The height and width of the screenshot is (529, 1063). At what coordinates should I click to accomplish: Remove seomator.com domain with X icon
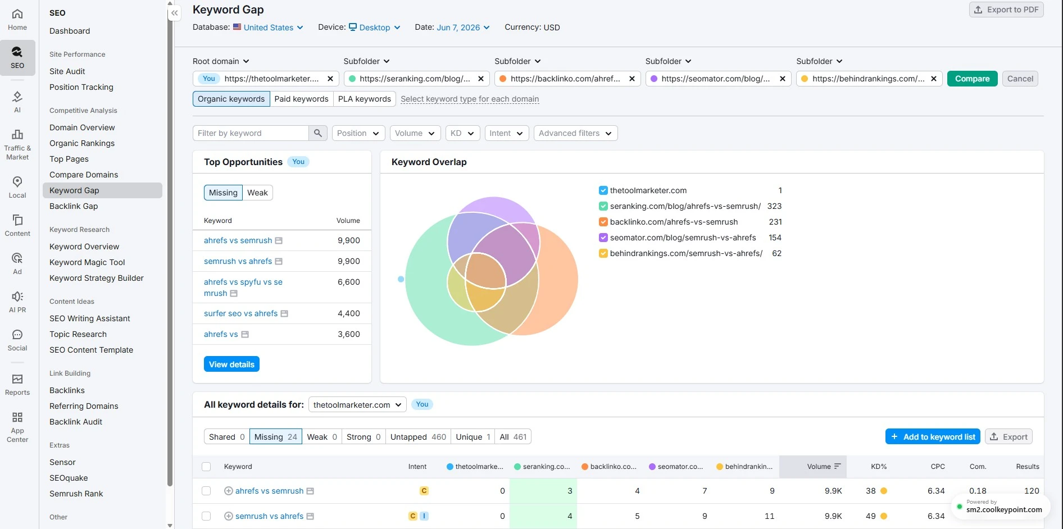point(783,79)
